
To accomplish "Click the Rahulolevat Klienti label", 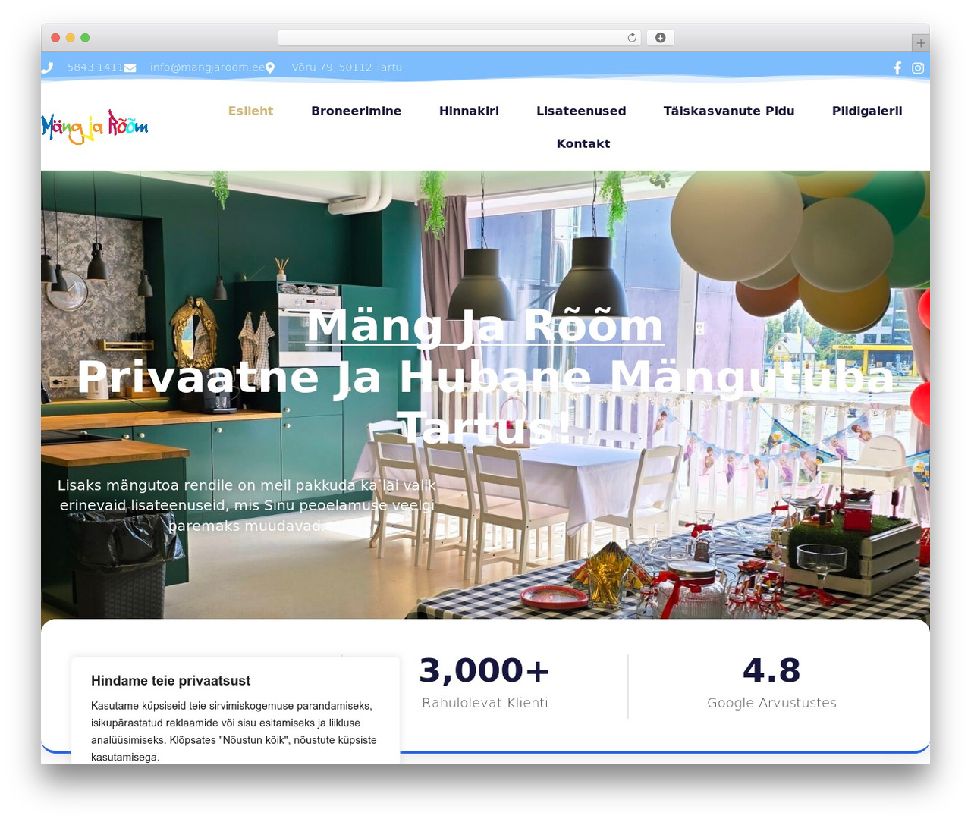I will [485, 703].
